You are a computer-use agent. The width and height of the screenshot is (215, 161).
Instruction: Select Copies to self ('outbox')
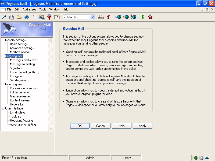click(24, 72)
